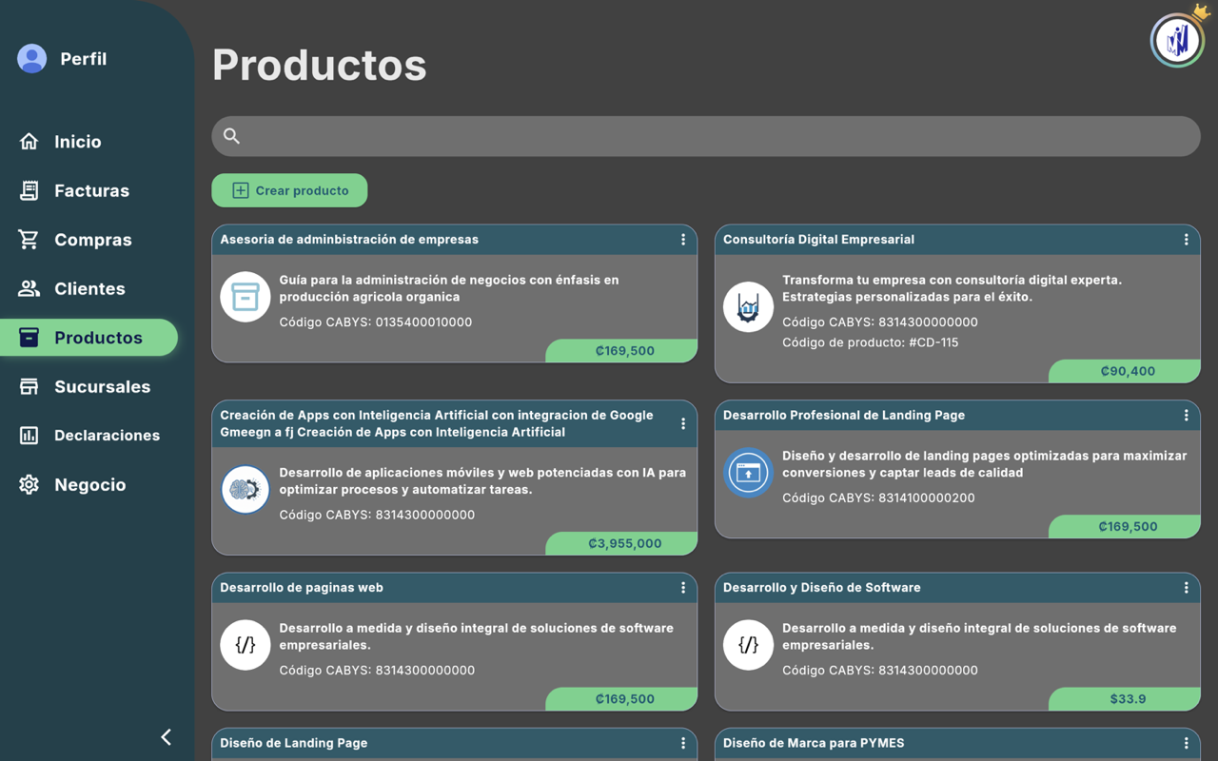Open options menu for Desarrollo de paginas web

(683, 588)
